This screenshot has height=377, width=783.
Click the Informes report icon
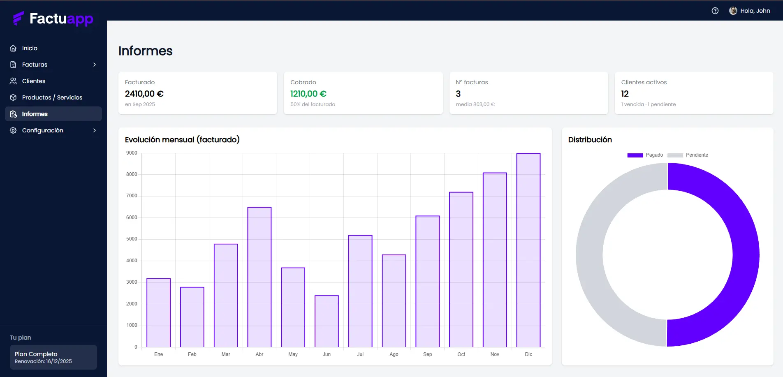pyautogui.click(x=13, y=114)
